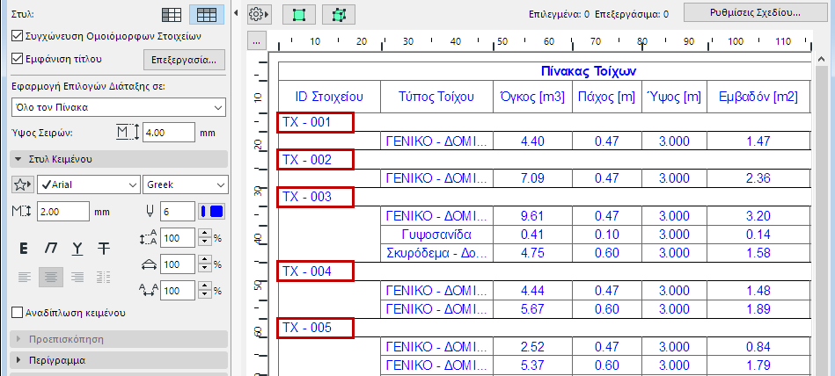This screenshot has height=376, width=835.
Task: Click the area value 1.89 cell
Action: [758, 309]
